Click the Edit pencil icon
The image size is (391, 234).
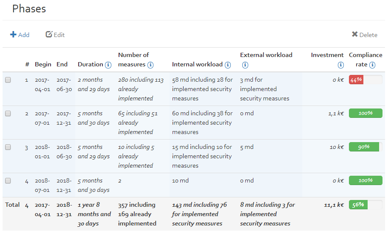[49, 34]
